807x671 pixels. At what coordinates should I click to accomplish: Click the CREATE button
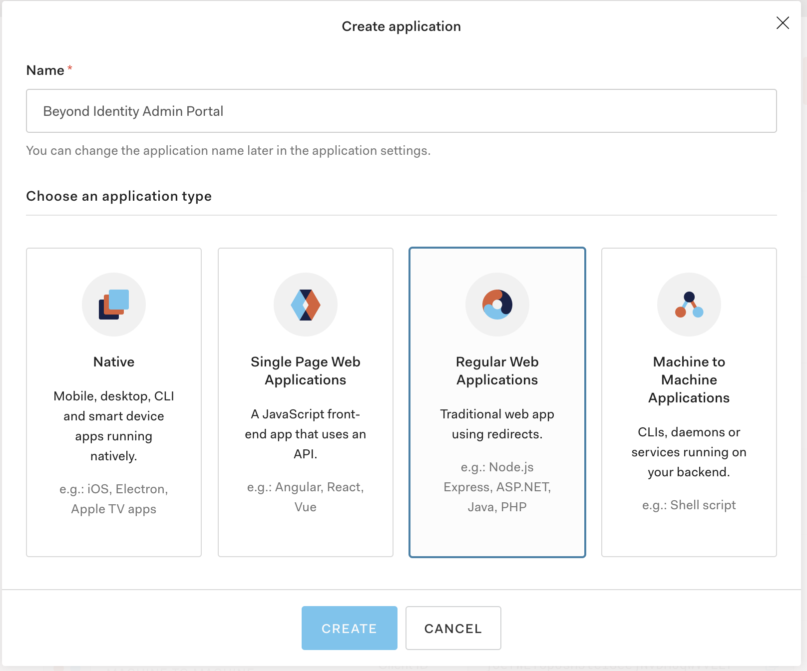tap(349, 628)
